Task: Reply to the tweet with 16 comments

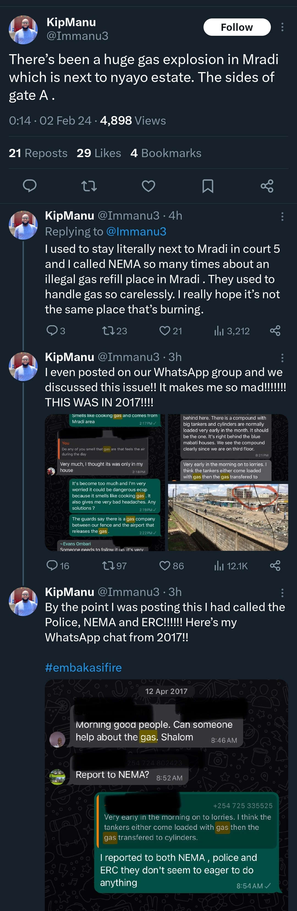Action: coord(52,565)
